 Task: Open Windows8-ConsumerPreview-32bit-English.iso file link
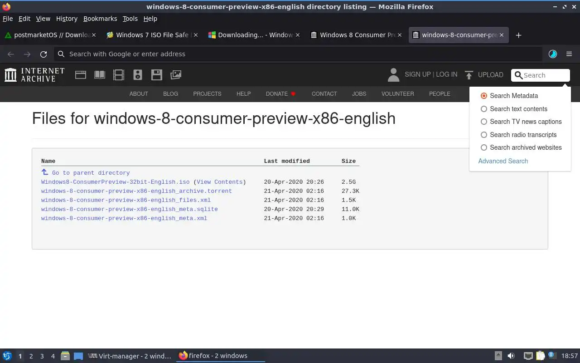(116, 182)
